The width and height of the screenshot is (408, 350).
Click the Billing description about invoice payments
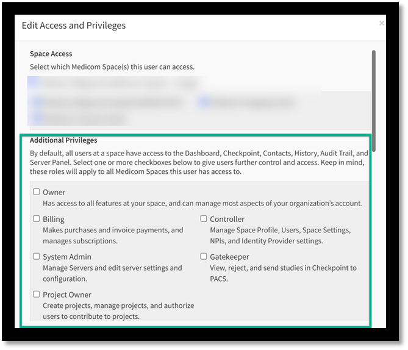[x=113, y=235]
